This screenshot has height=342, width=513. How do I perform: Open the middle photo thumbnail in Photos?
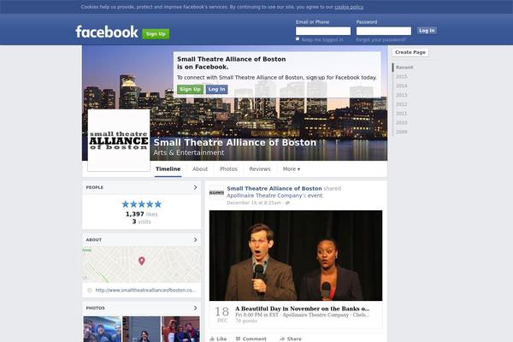[x=142, y=329]
